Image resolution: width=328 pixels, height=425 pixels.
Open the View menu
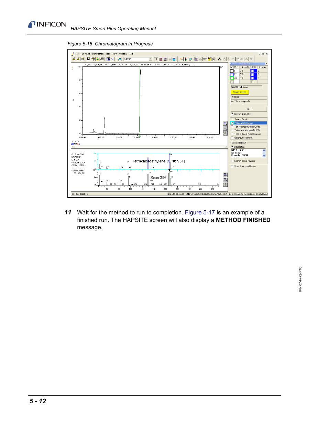[x=115, y=54]
